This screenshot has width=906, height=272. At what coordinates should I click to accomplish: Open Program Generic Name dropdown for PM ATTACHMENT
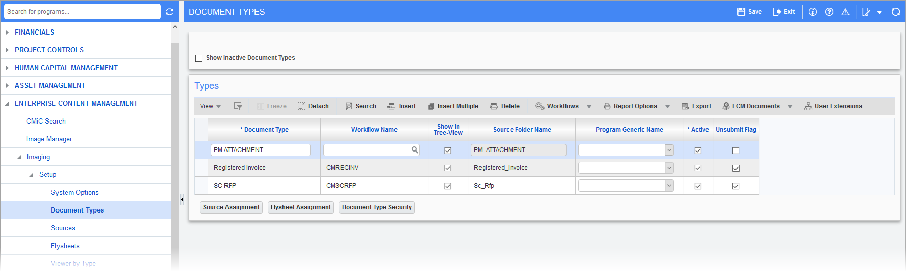pyautogui.click(x=669, y=150)
